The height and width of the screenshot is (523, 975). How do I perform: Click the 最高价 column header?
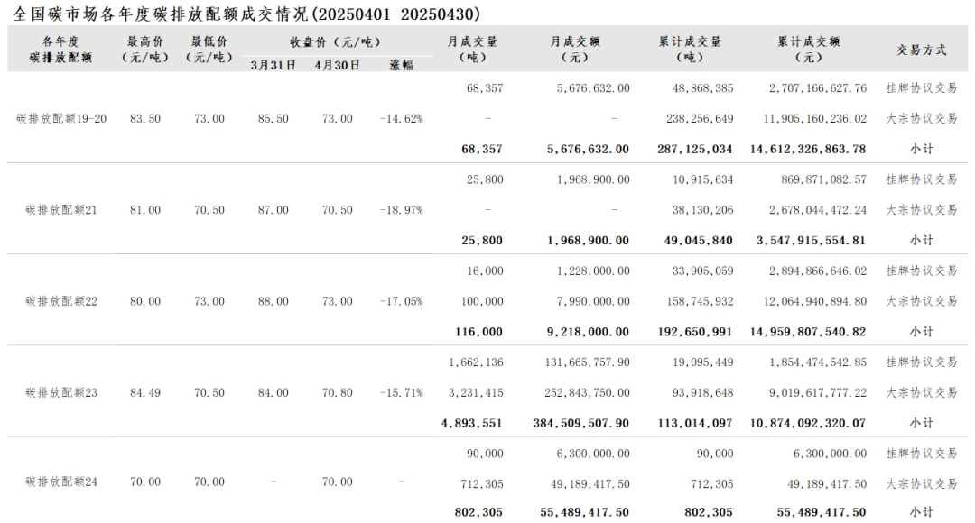pos(145,50)
